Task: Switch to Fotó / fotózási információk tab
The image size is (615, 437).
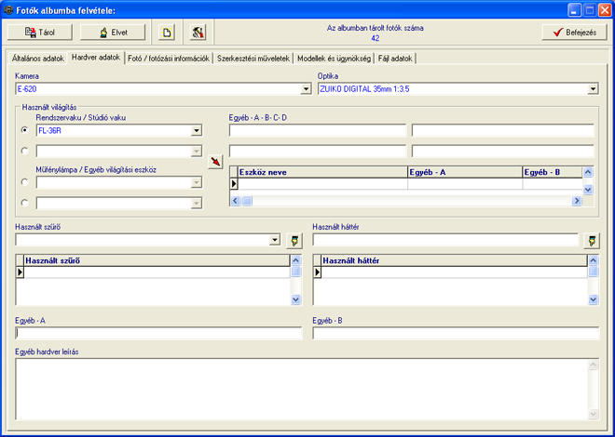Action: tap(169, 59)
